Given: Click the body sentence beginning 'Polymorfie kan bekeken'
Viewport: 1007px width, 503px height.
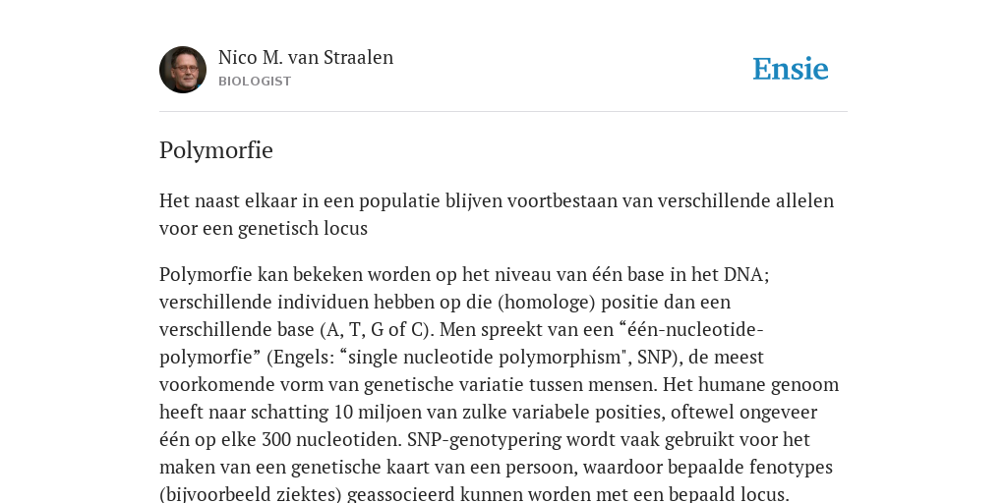Looking at the screenshot, I should pos(464,275).
